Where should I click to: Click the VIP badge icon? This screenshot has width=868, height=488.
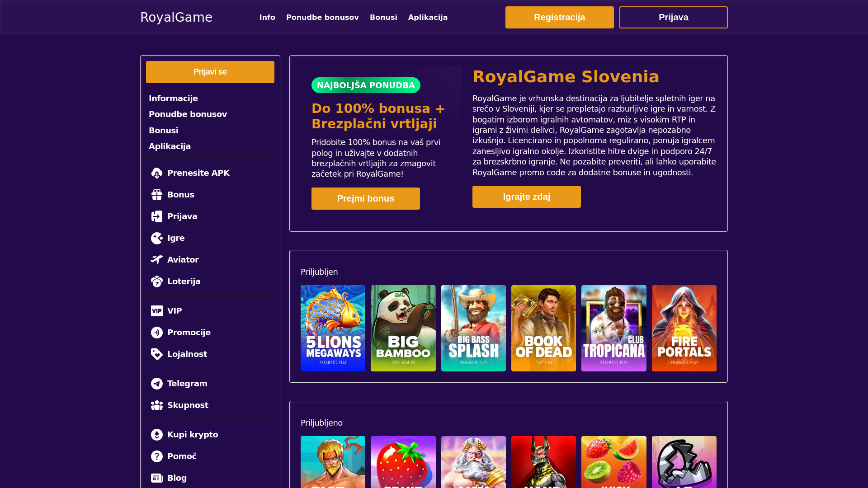[x=157, y=311]
